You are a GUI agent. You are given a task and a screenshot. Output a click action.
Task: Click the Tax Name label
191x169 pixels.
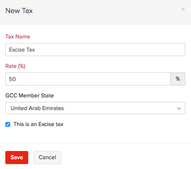pos(18,36)
